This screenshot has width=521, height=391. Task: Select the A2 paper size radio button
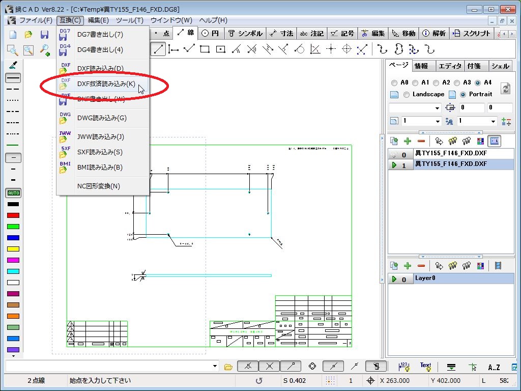click(x=436, y=83)
